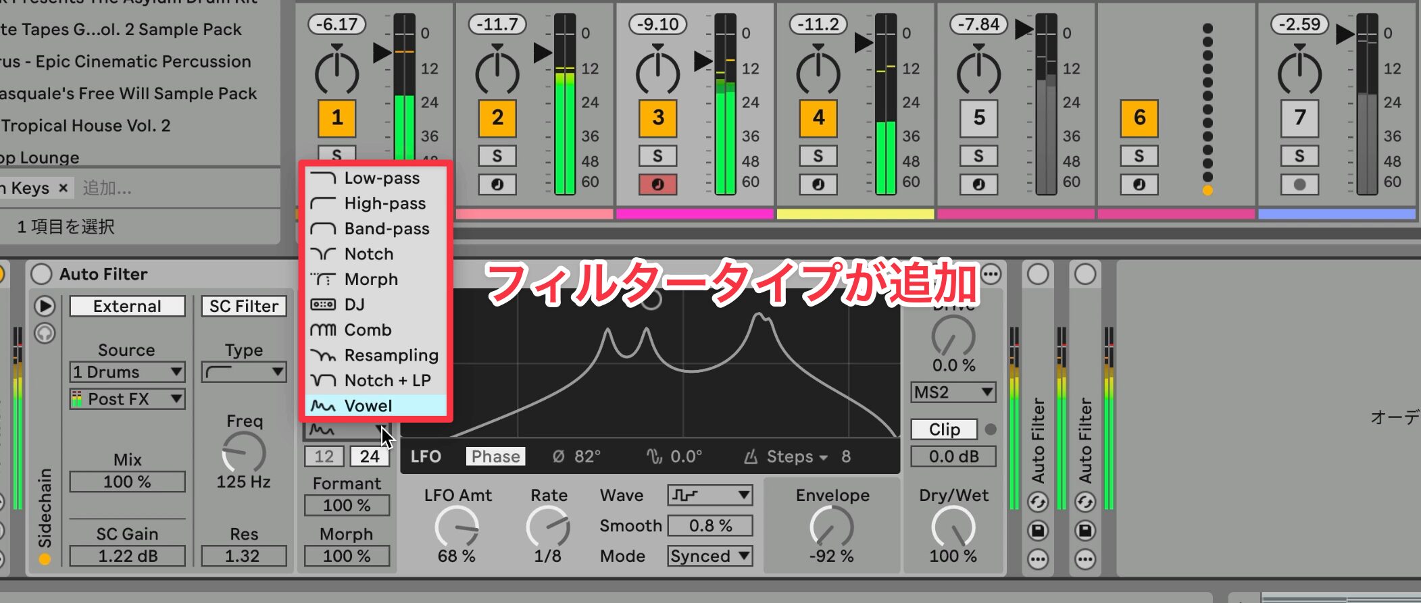
Task: Toggle track 6 activator button
Action: point(1139,117)
